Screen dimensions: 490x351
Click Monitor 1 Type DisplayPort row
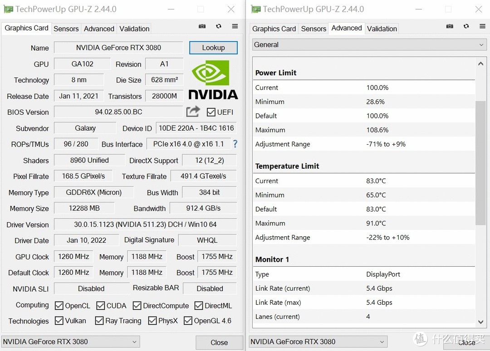coord(364,274)
